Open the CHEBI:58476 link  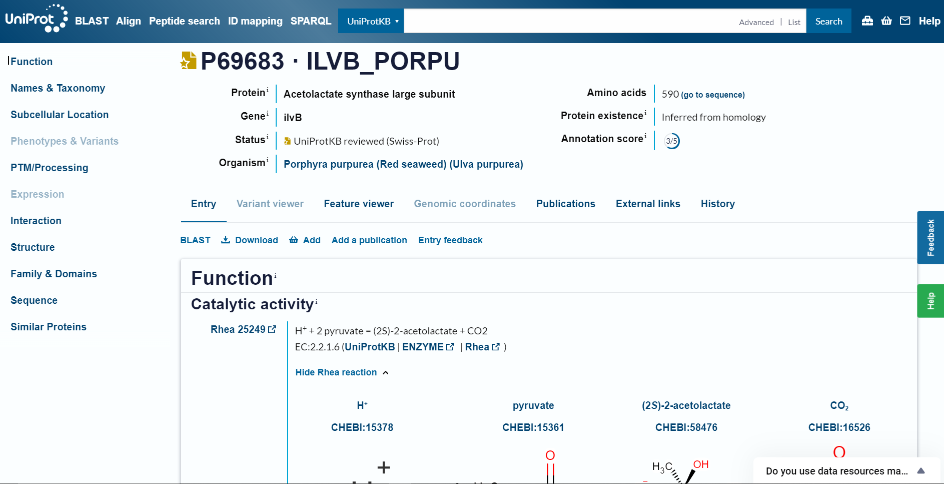coord(686,427)
